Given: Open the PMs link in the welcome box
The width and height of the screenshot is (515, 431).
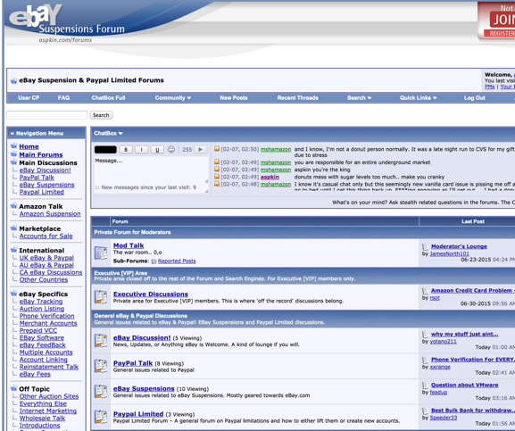Looking at the screenshot, I should (489, 87).
